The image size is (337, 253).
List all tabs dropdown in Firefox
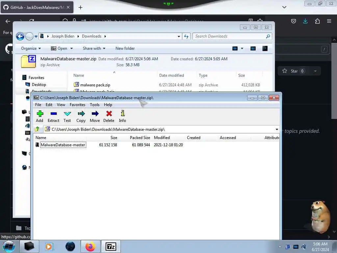point(284,7)
